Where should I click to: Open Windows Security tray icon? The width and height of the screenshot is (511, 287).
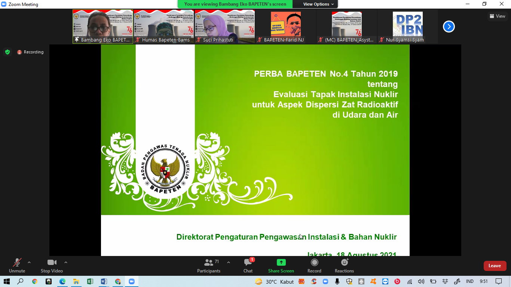click(x=349, y=281)
